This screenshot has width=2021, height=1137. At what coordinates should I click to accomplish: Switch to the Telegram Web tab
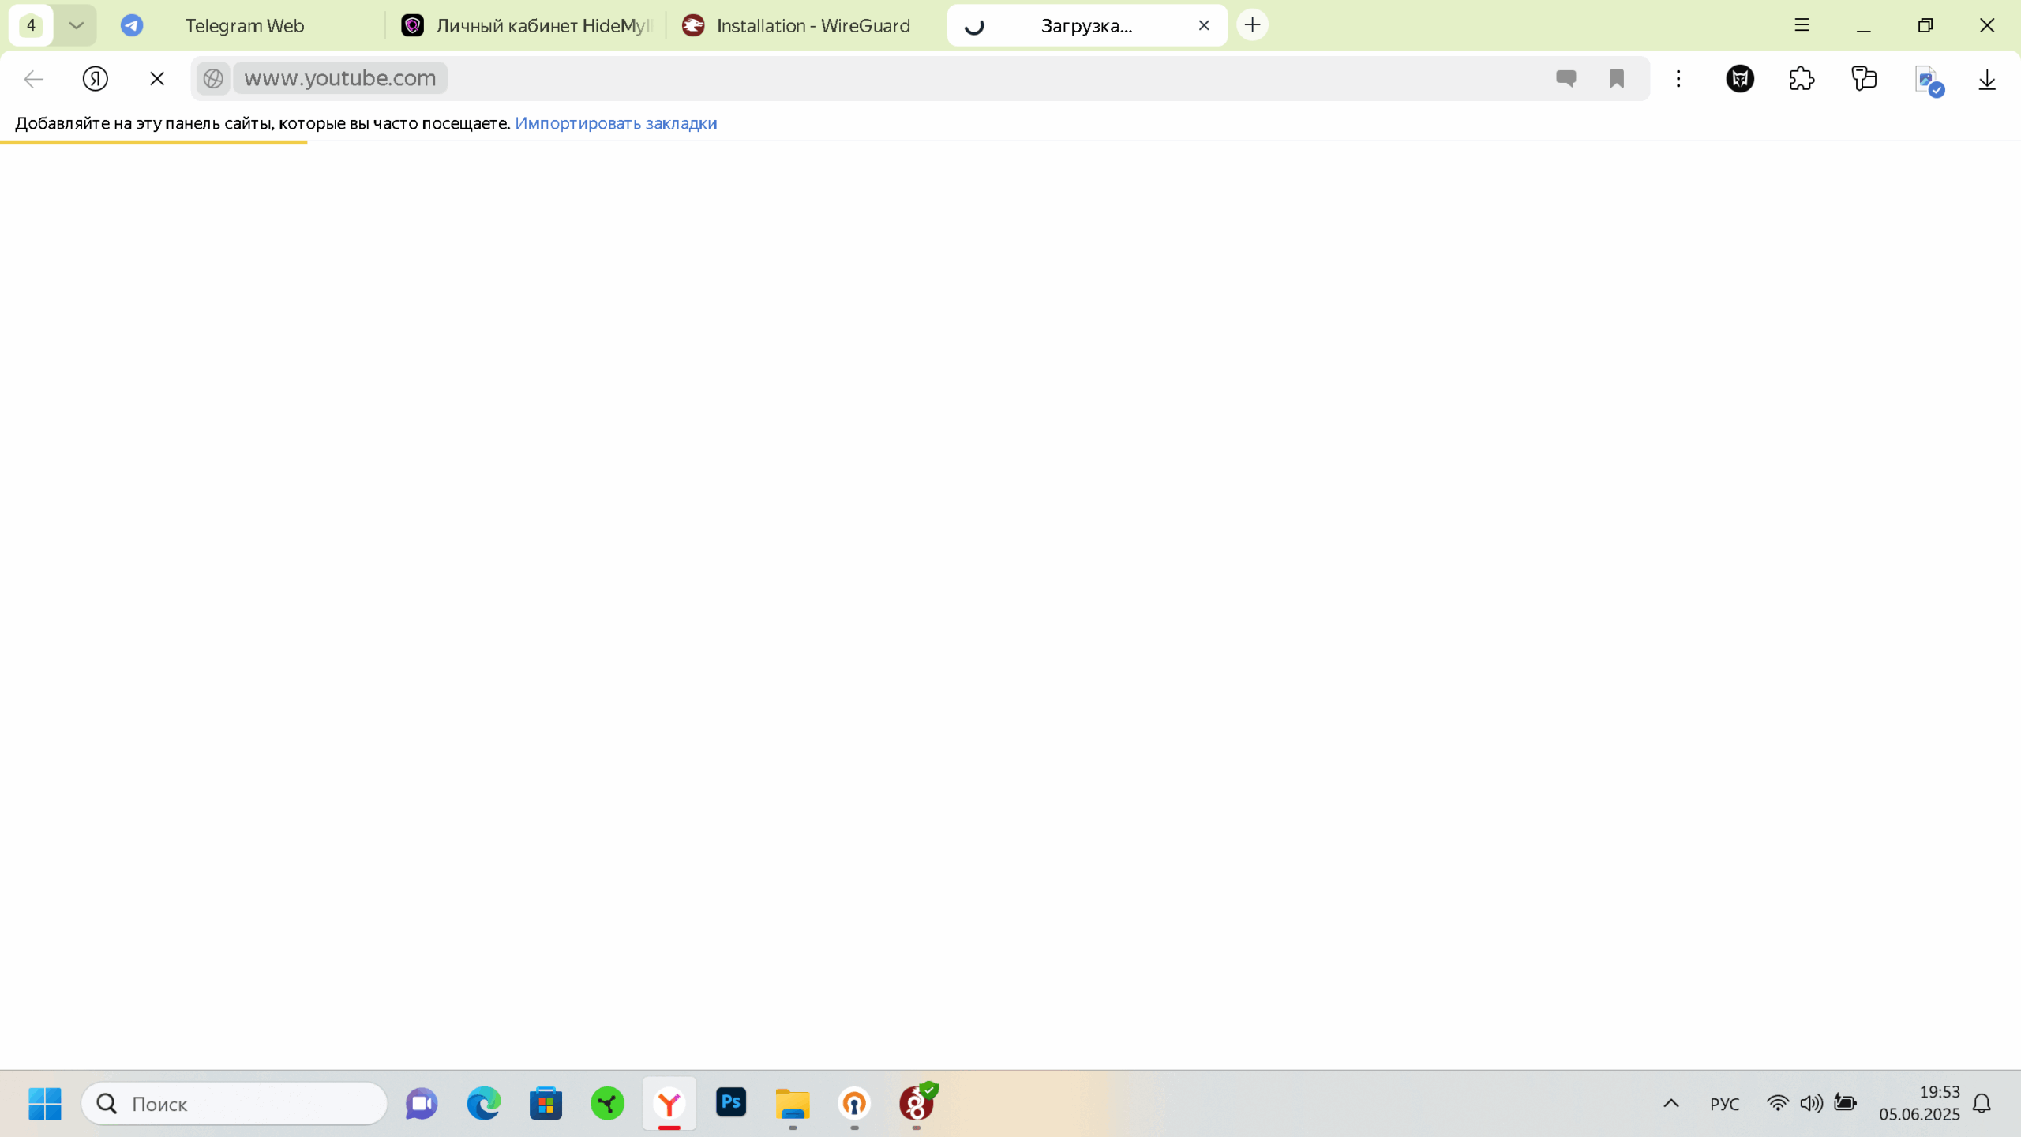245,24
